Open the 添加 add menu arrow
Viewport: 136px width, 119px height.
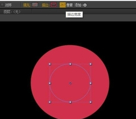85,5
